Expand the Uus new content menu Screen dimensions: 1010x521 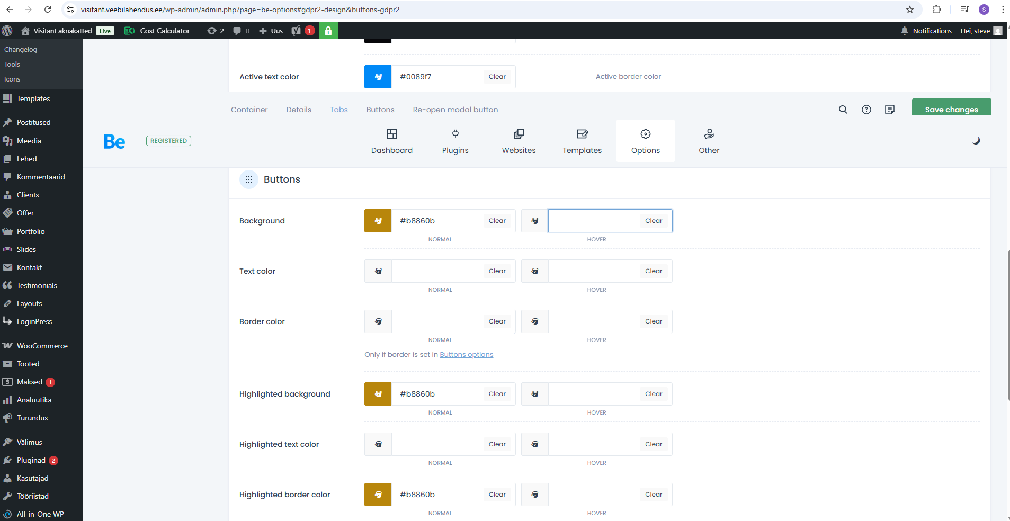point(271,31)
